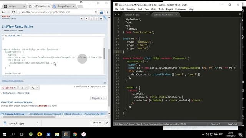246x138 pixels.
Task: Open Sublime Text Tools menu
Action: [161, 9]
